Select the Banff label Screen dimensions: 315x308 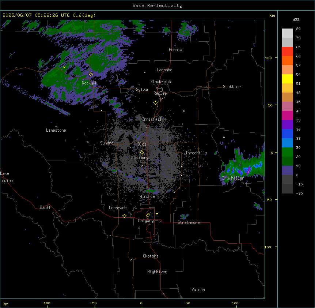tap(45, 207)
